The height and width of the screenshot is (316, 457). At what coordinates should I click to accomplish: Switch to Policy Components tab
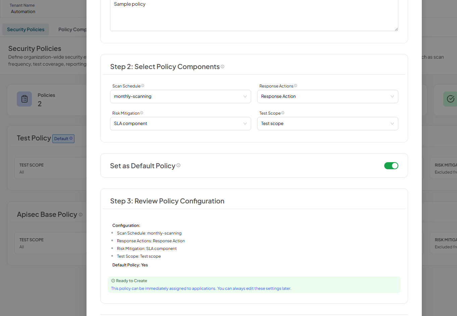(x=72, y=29)
